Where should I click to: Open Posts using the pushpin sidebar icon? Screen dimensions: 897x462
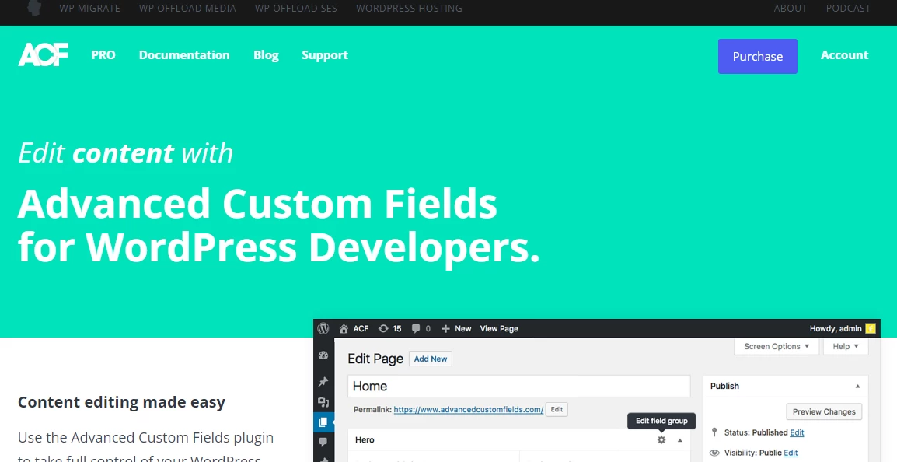coord(323,381)
